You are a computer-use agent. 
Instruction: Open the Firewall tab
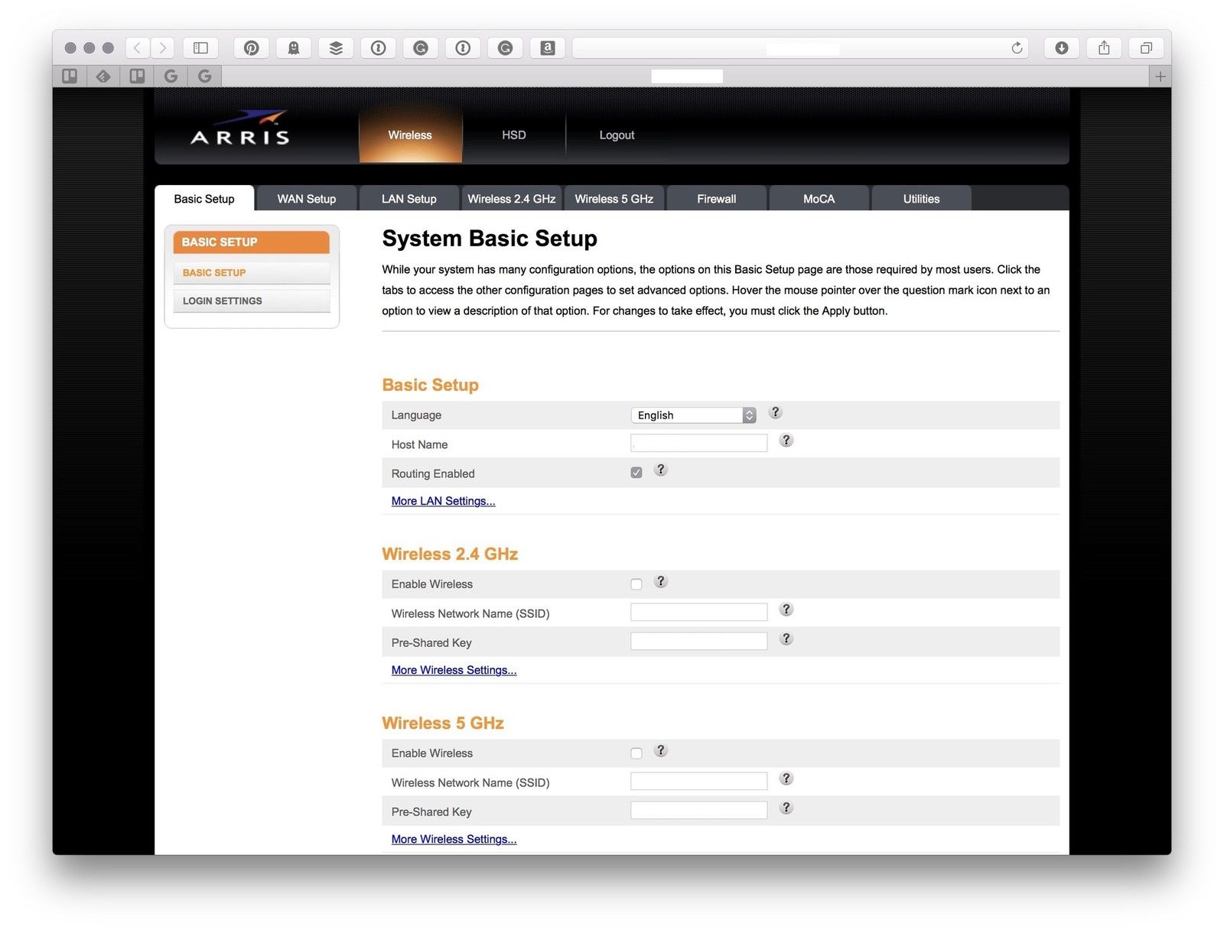click(x=716, y=199)
